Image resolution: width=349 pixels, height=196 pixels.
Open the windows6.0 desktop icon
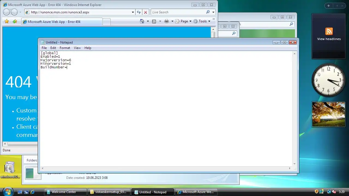(x=10, y=170)
